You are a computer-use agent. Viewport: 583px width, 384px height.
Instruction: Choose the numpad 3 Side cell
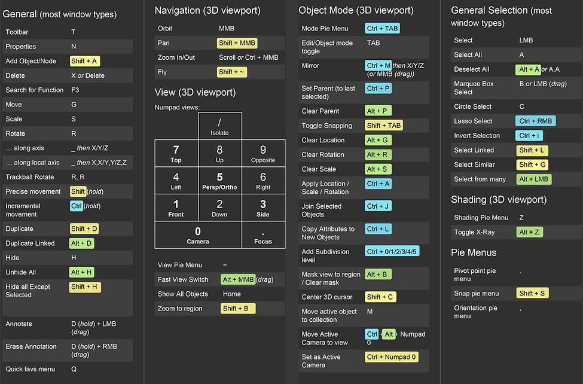point(263,208)
